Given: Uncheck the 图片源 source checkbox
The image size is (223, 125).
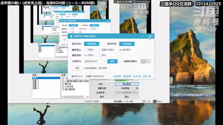Looking at the screenshot, I should click(63, 84).
